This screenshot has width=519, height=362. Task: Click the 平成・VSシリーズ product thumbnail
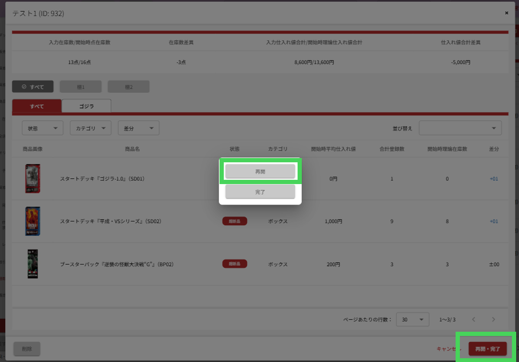coord(33,221)
